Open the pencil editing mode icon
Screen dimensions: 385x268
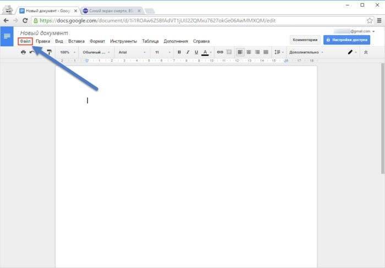click(350, 52)
